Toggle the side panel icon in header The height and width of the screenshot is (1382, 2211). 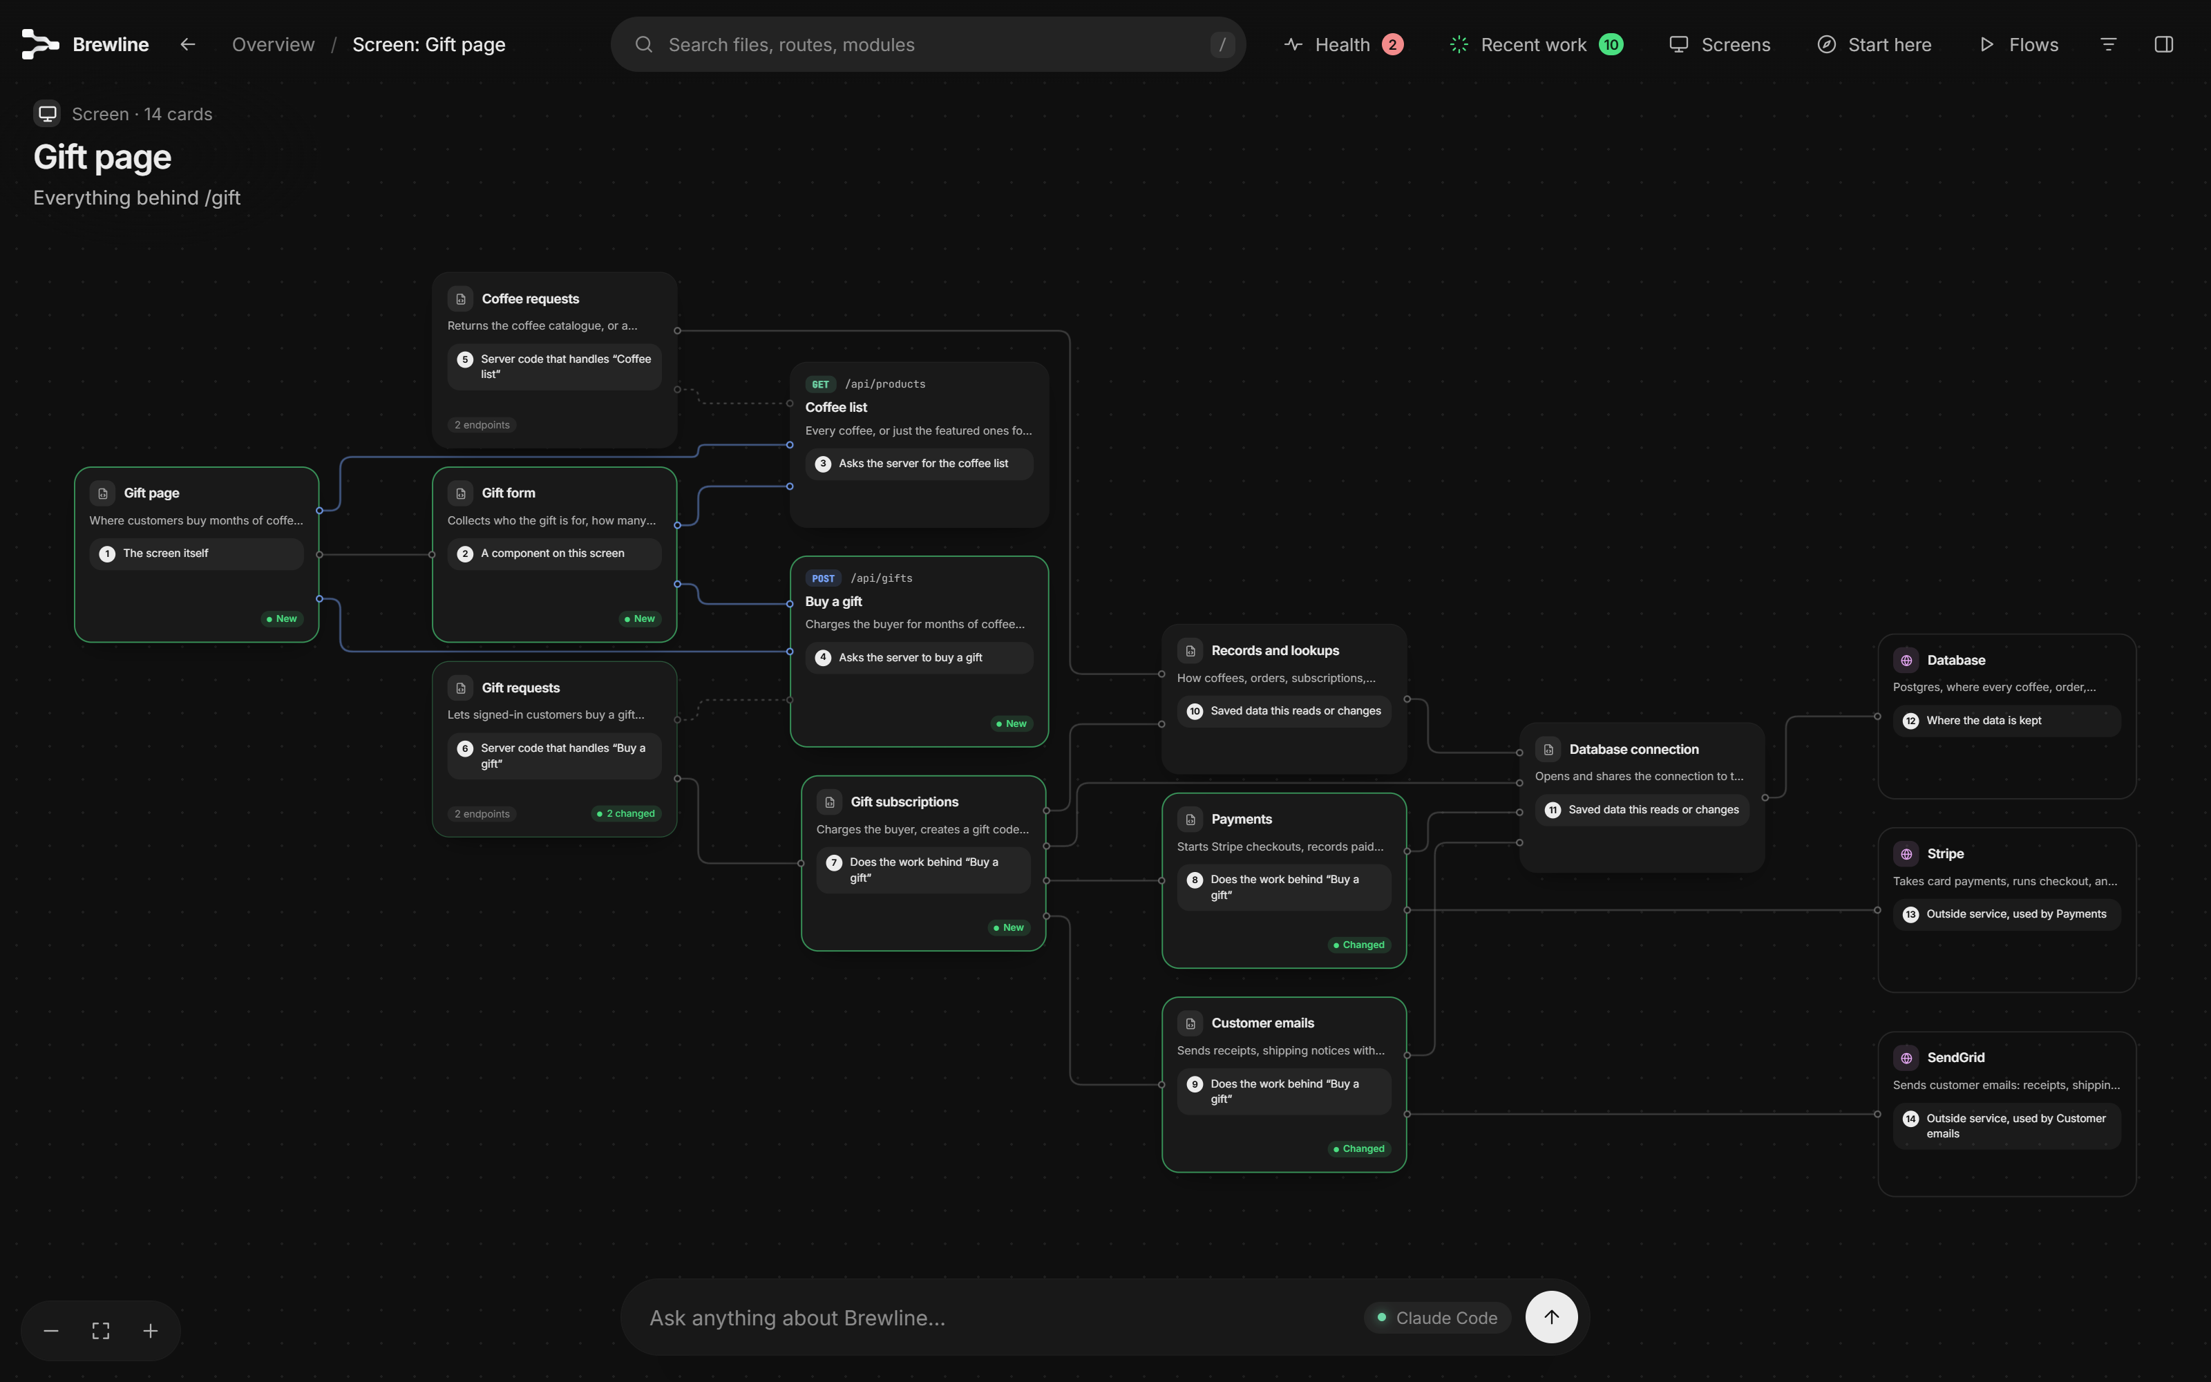point(2163,44)
